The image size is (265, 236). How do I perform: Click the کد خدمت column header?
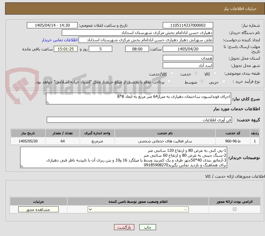[233, 133]
